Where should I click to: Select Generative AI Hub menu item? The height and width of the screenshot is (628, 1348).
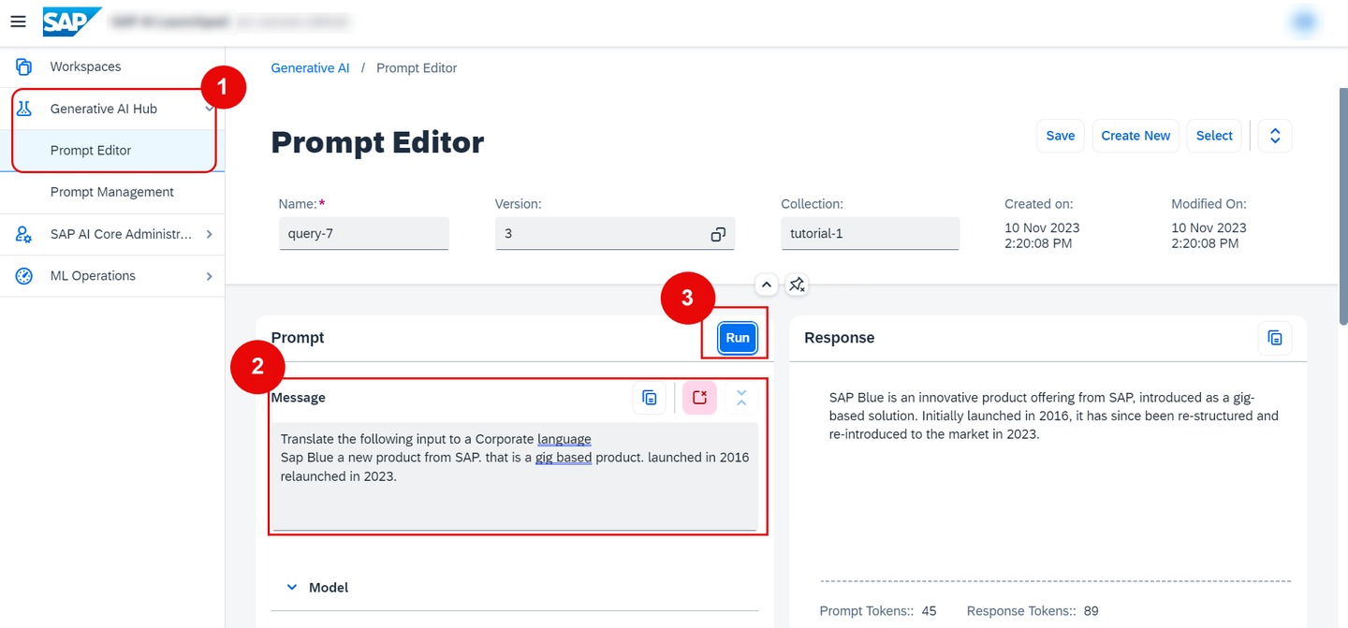[x=112, y=109]
